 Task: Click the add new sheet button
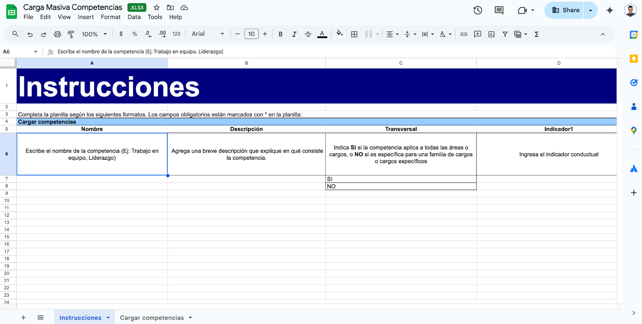[x=23, y=318]
